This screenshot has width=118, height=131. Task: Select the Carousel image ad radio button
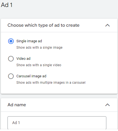(x=11, y=76)
